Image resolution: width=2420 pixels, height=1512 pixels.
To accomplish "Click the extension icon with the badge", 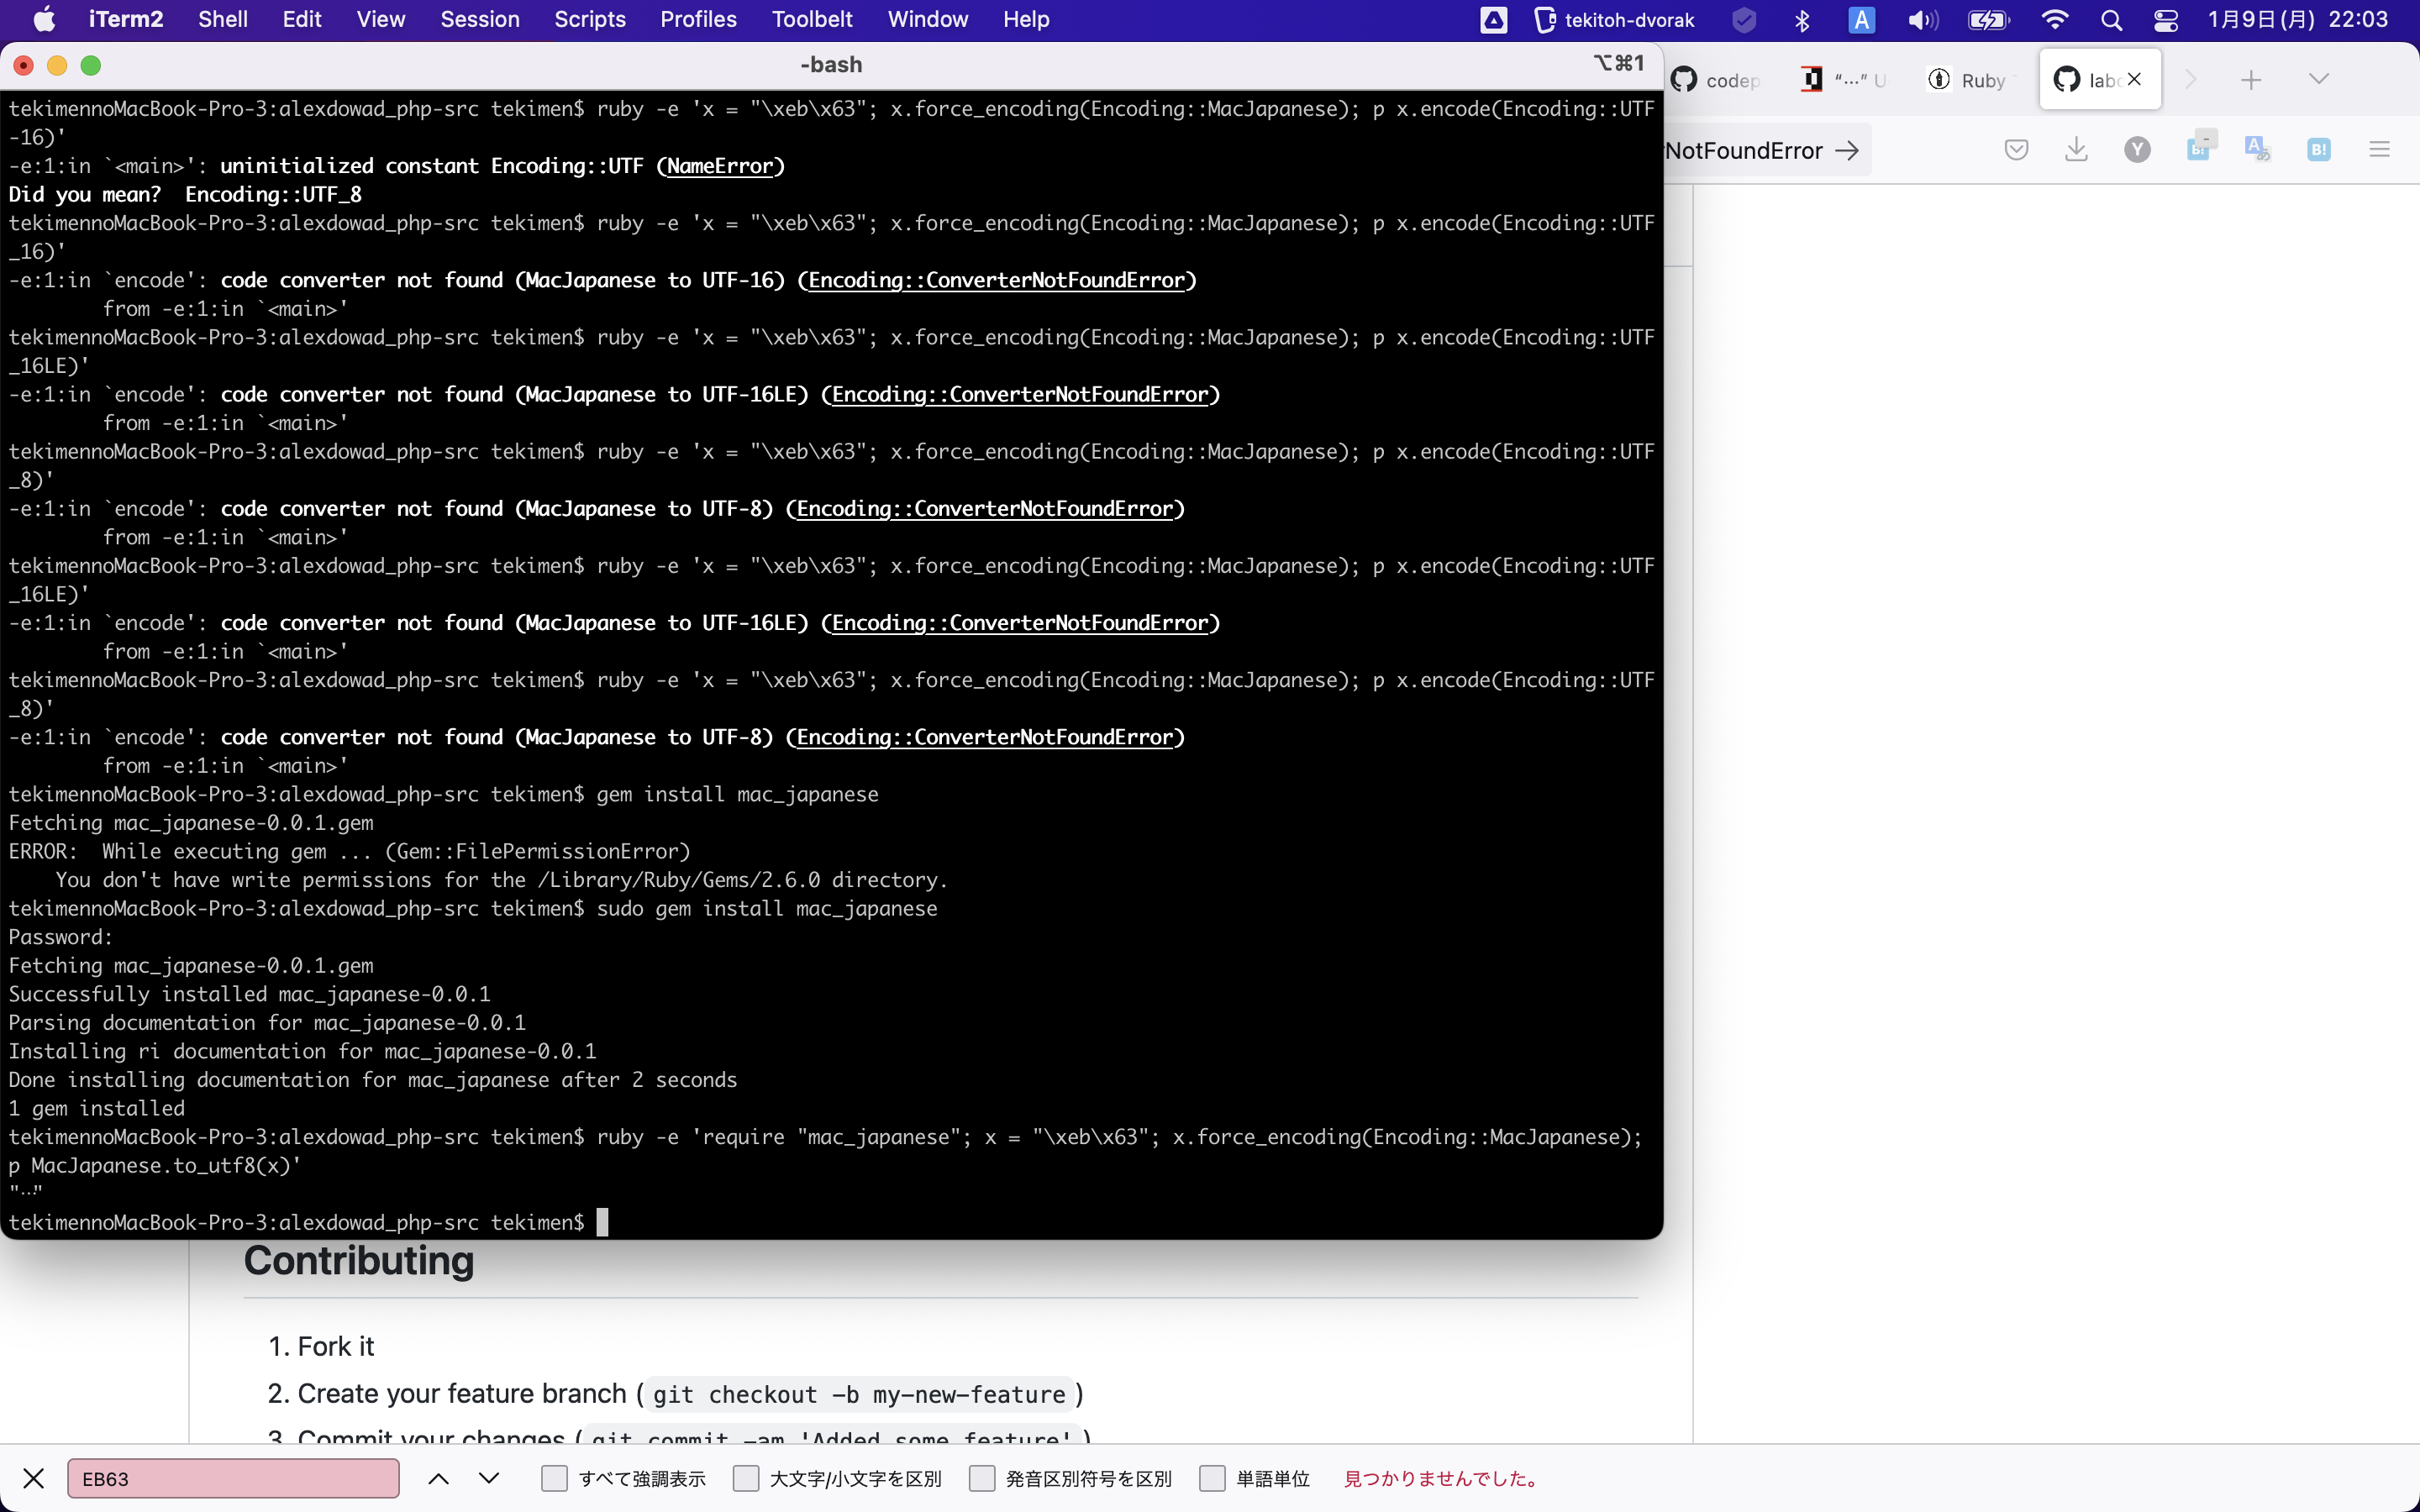I will [2199, 146].
